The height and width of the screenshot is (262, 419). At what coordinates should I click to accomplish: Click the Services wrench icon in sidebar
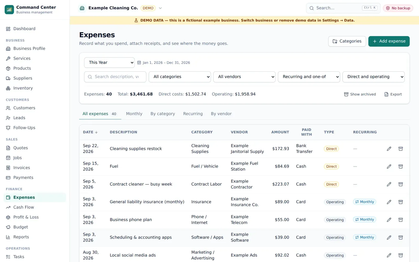coord(8,58)
